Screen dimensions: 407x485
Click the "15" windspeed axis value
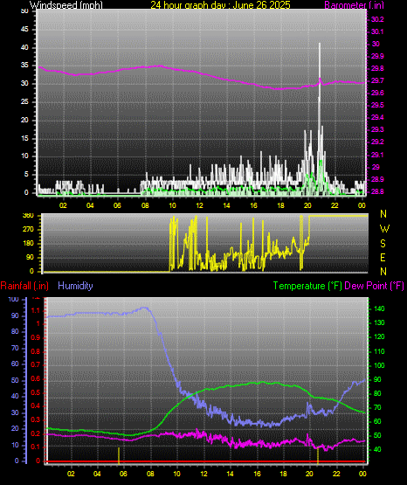[24, 138]
